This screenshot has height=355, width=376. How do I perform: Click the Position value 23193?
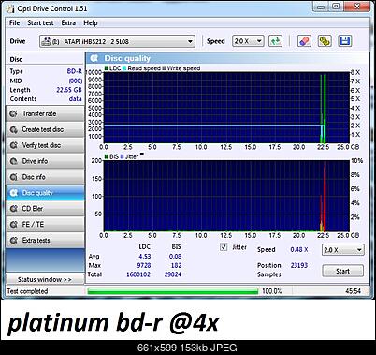pos(299,265)
